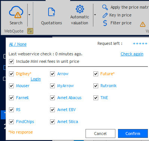Click the Avnet Silica supplier name

pyautogui.click(x=68, y=122)
